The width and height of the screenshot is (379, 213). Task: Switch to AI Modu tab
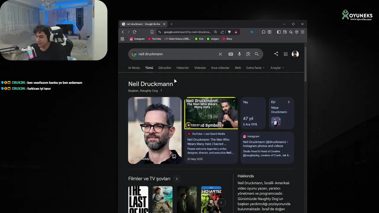(134, 68)
